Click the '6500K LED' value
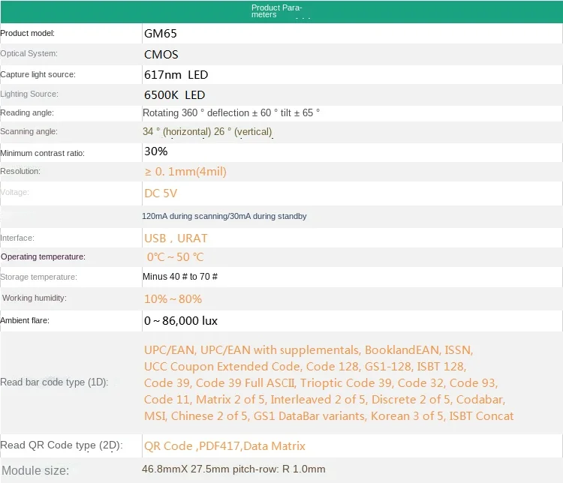The image size is (563, 483). point(174,95)
